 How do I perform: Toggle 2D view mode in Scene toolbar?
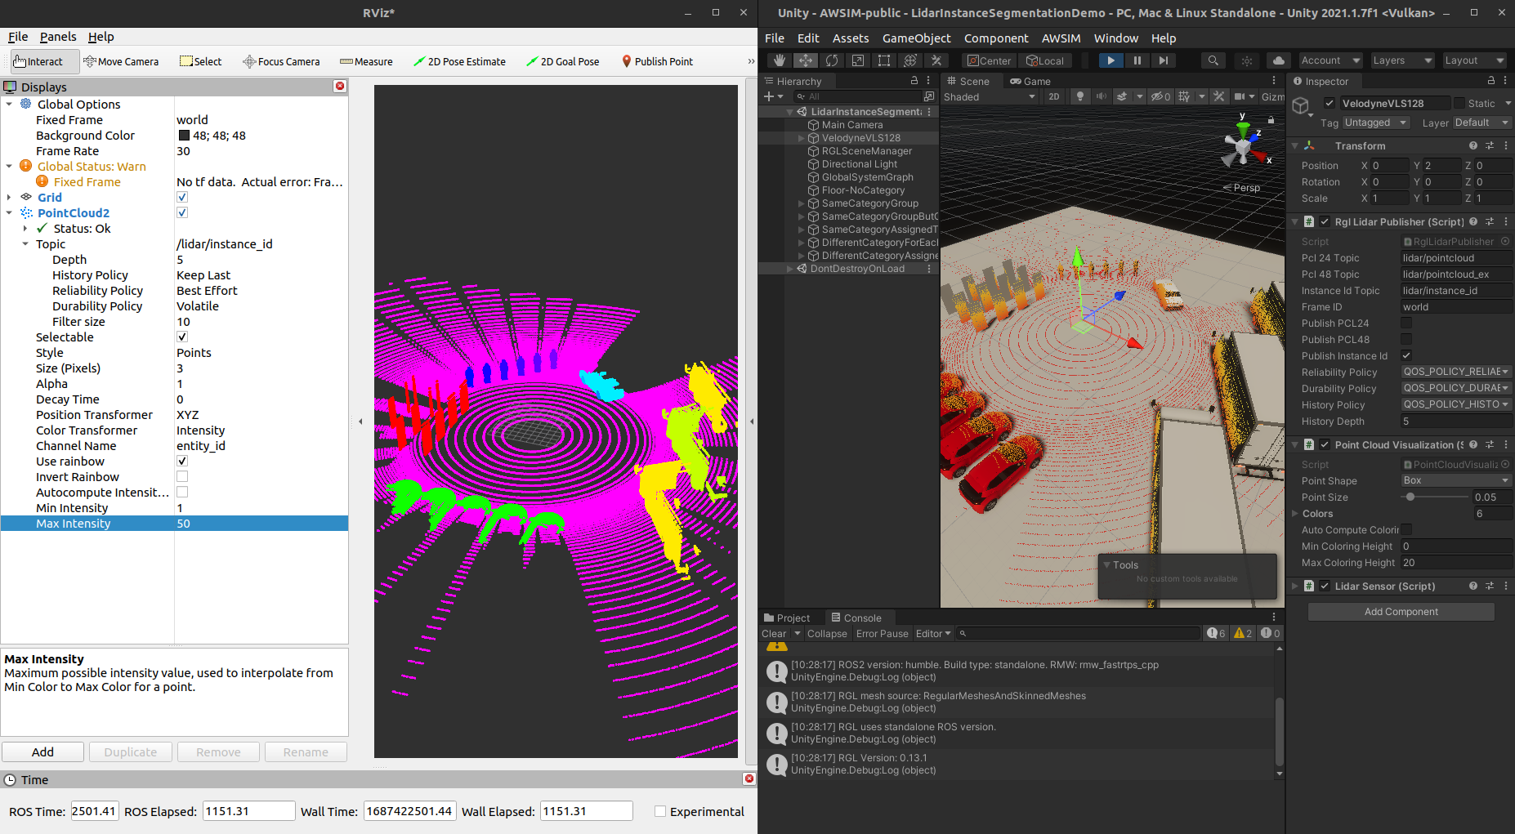pos(1054,96)
